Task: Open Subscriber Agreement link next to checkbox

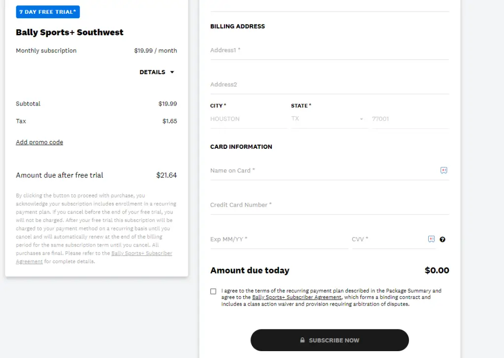Action: [x=296, y=298]
